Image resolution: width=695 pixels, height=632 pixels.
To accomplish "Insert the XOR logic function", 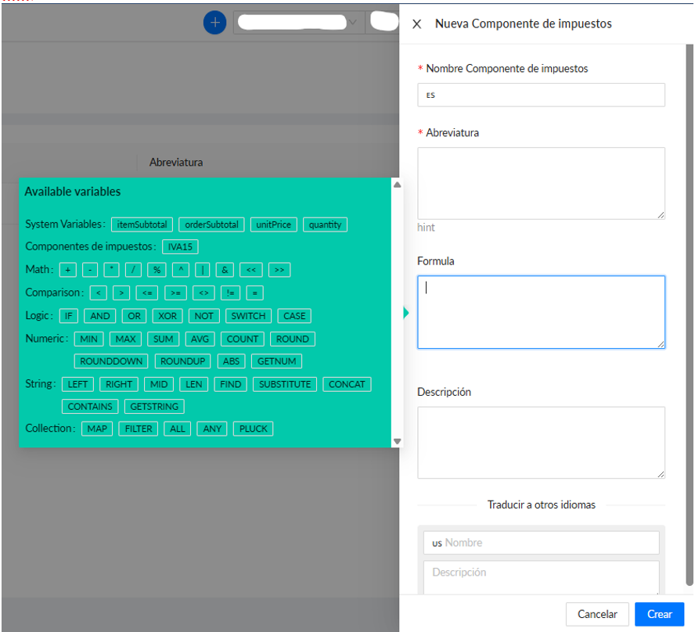I will coord(167,316).
